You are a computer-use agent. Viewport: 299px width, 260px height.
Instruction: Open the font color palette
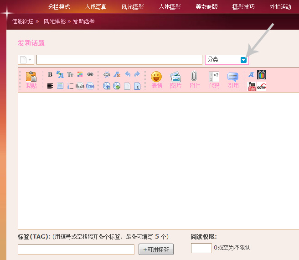[x=80, y=74]
